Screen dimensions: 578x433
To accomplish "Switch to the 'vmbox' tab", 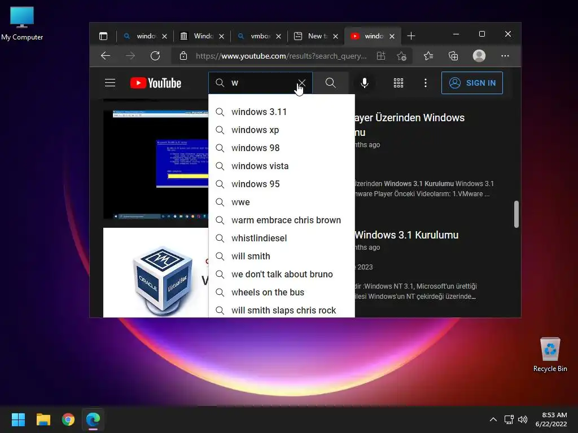I will tap(259, 36).
